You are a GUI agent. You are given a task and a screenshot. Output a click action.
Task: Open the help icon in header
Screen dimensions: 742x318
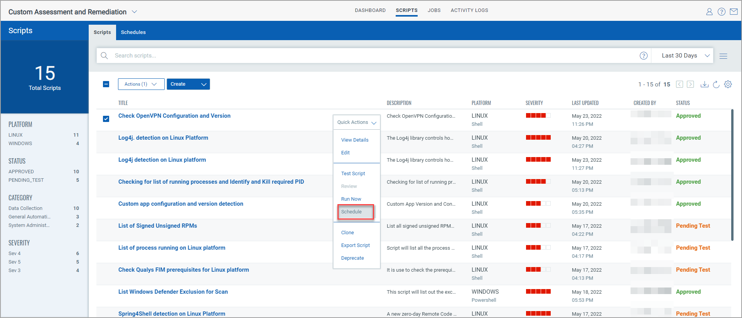(722, 12)
